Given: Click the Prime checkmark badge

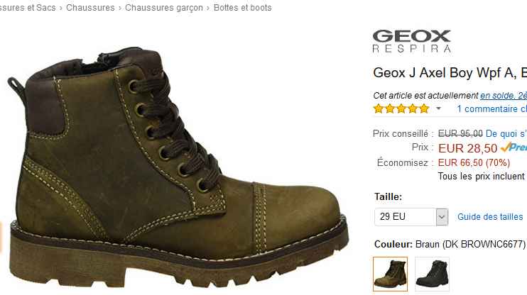Looking at the screenshot, I should click(x=514, y=147).
